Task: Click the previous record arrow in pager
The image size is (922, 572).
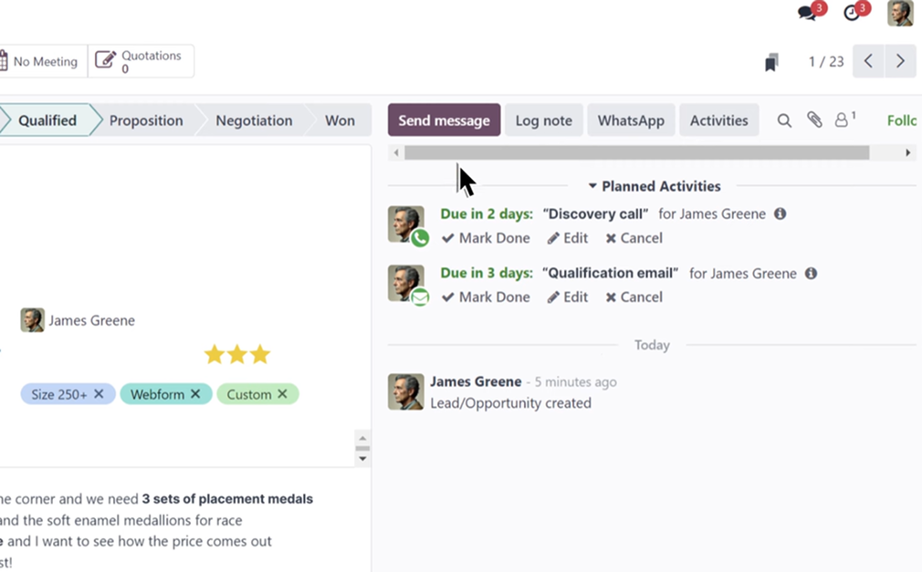Action: pyautogui.click(x=867, y=60)
